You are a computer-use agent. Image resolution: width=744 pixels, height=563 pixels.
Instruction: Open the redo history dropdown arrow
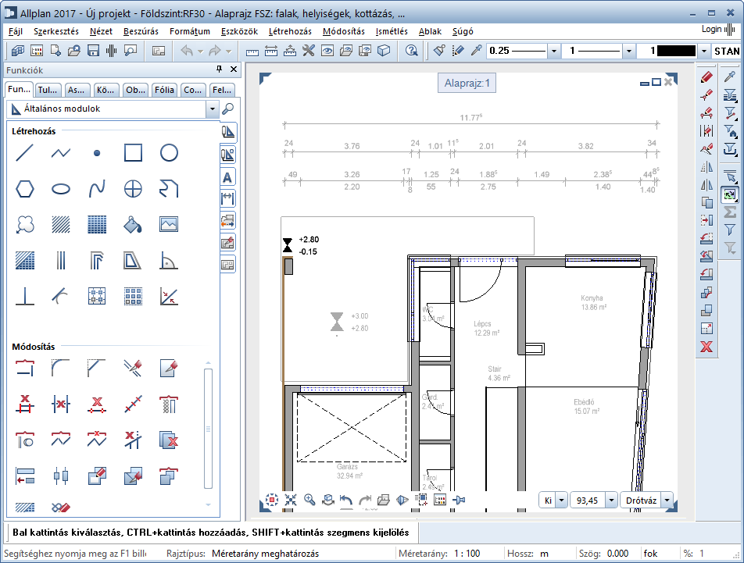(228, 51)
